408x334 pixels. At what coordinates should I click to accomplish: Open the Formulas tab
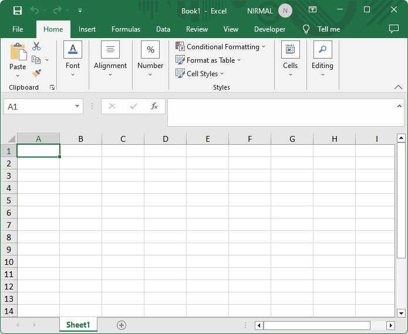point(126,29)
